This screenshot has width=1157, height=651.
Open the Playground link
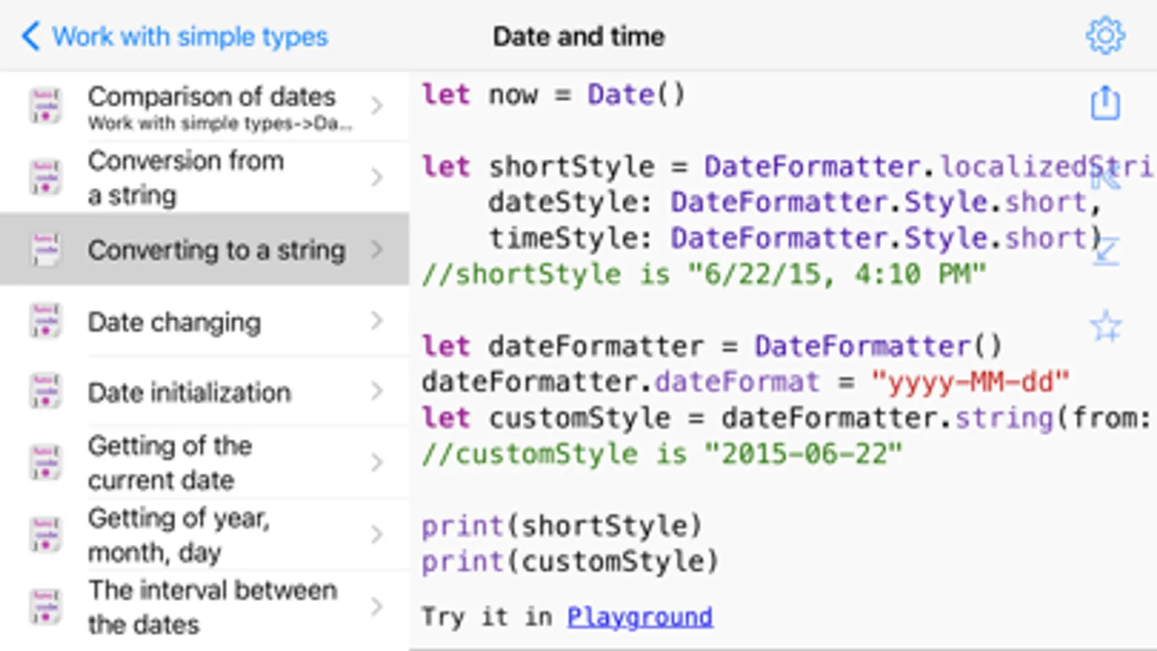640,617
